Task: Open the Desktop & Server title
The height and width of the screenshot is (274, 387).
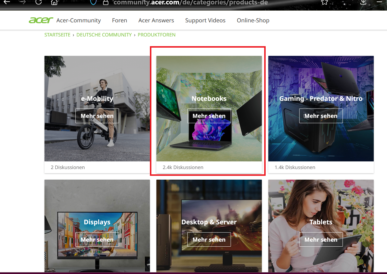Action: (209, 222)
